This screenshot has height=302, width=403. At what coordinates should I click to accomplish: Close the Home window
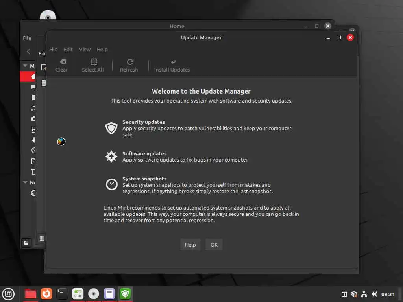pos(328,26)
